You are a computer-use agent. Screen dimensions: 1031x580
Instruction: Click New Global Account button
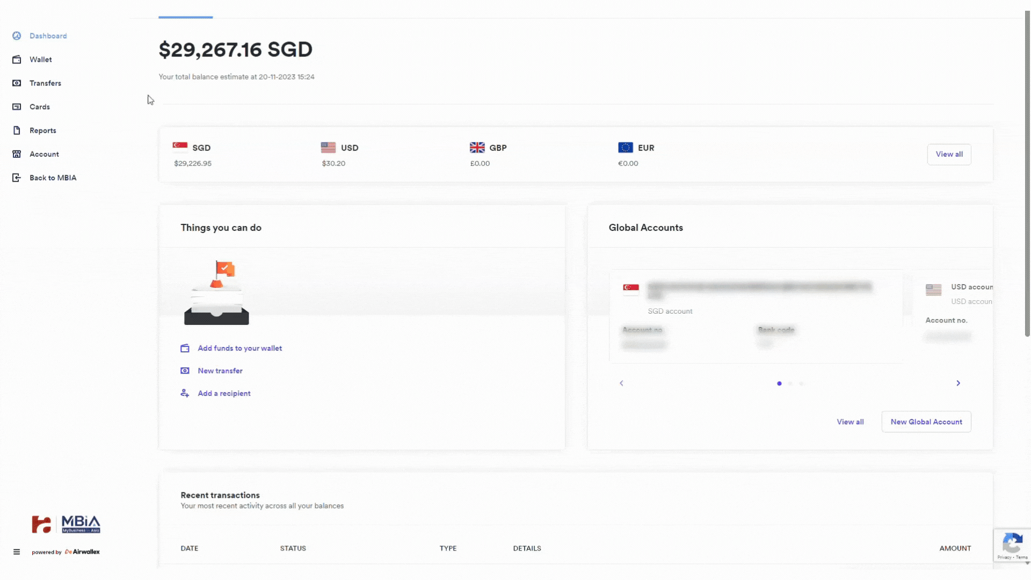pyautogui.click(x=926, y=422)
